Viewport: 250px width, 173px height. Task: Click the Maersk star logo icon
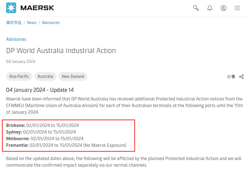click(11, 8)
